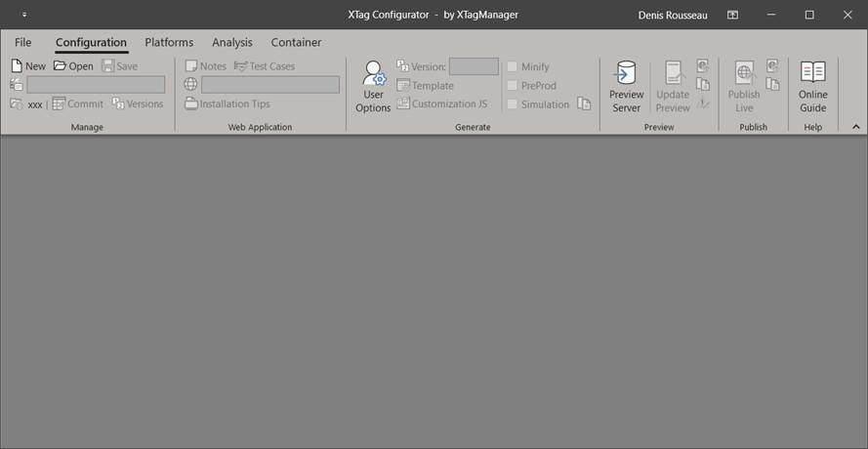
Task: Click the Manage group text field
Action: click(96, 85)
